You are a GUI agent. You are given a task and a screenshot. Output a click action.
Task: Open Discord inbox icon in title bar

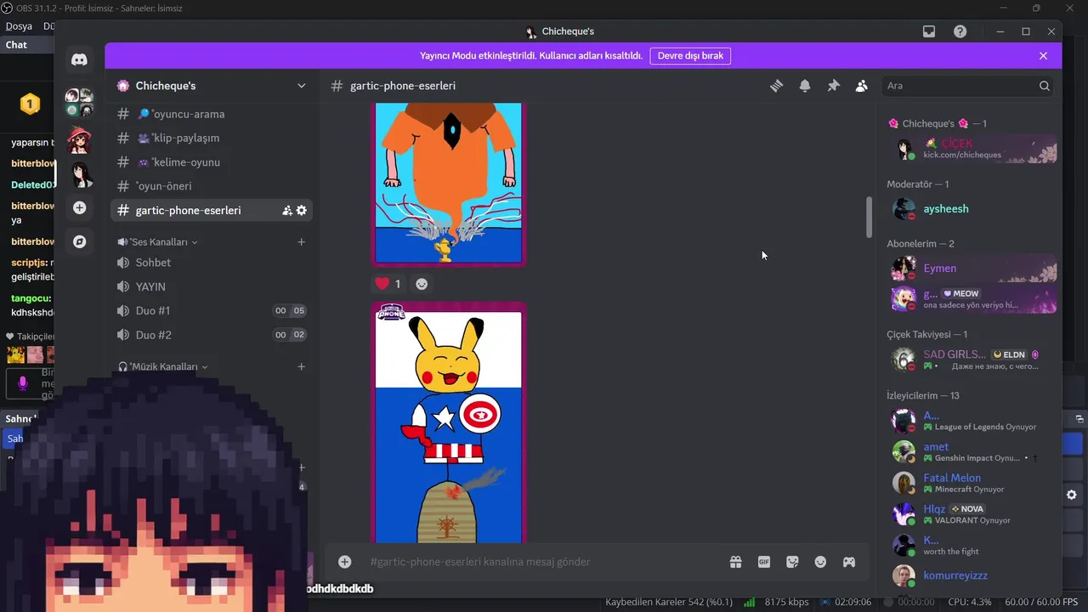coord(929,31)
